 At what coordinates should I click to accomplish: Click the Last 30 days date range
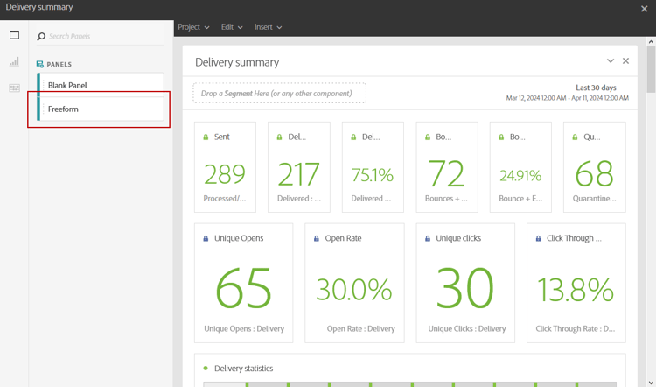[x=595, y=88]
